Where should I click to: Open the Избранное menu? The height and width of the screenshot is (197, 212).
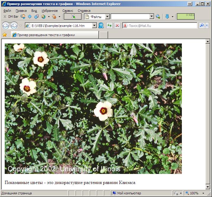coord(50,11)
